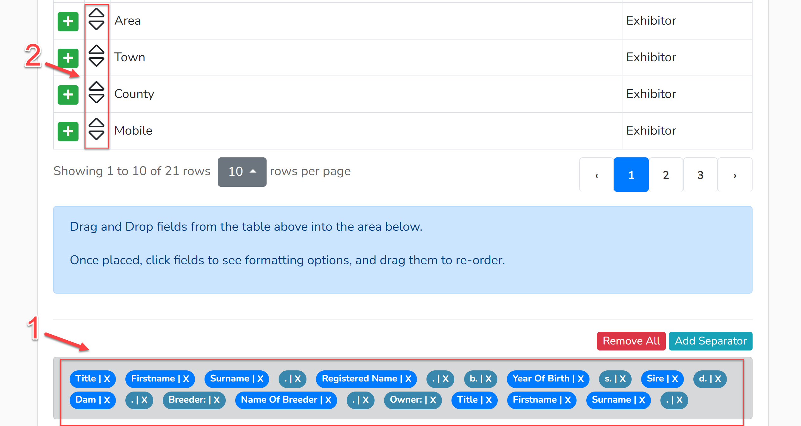The height and width of the screenshot is (426, 801).
Task: Add the Area field with green plus
Action: pyautogui.click(x=68, y=21)
